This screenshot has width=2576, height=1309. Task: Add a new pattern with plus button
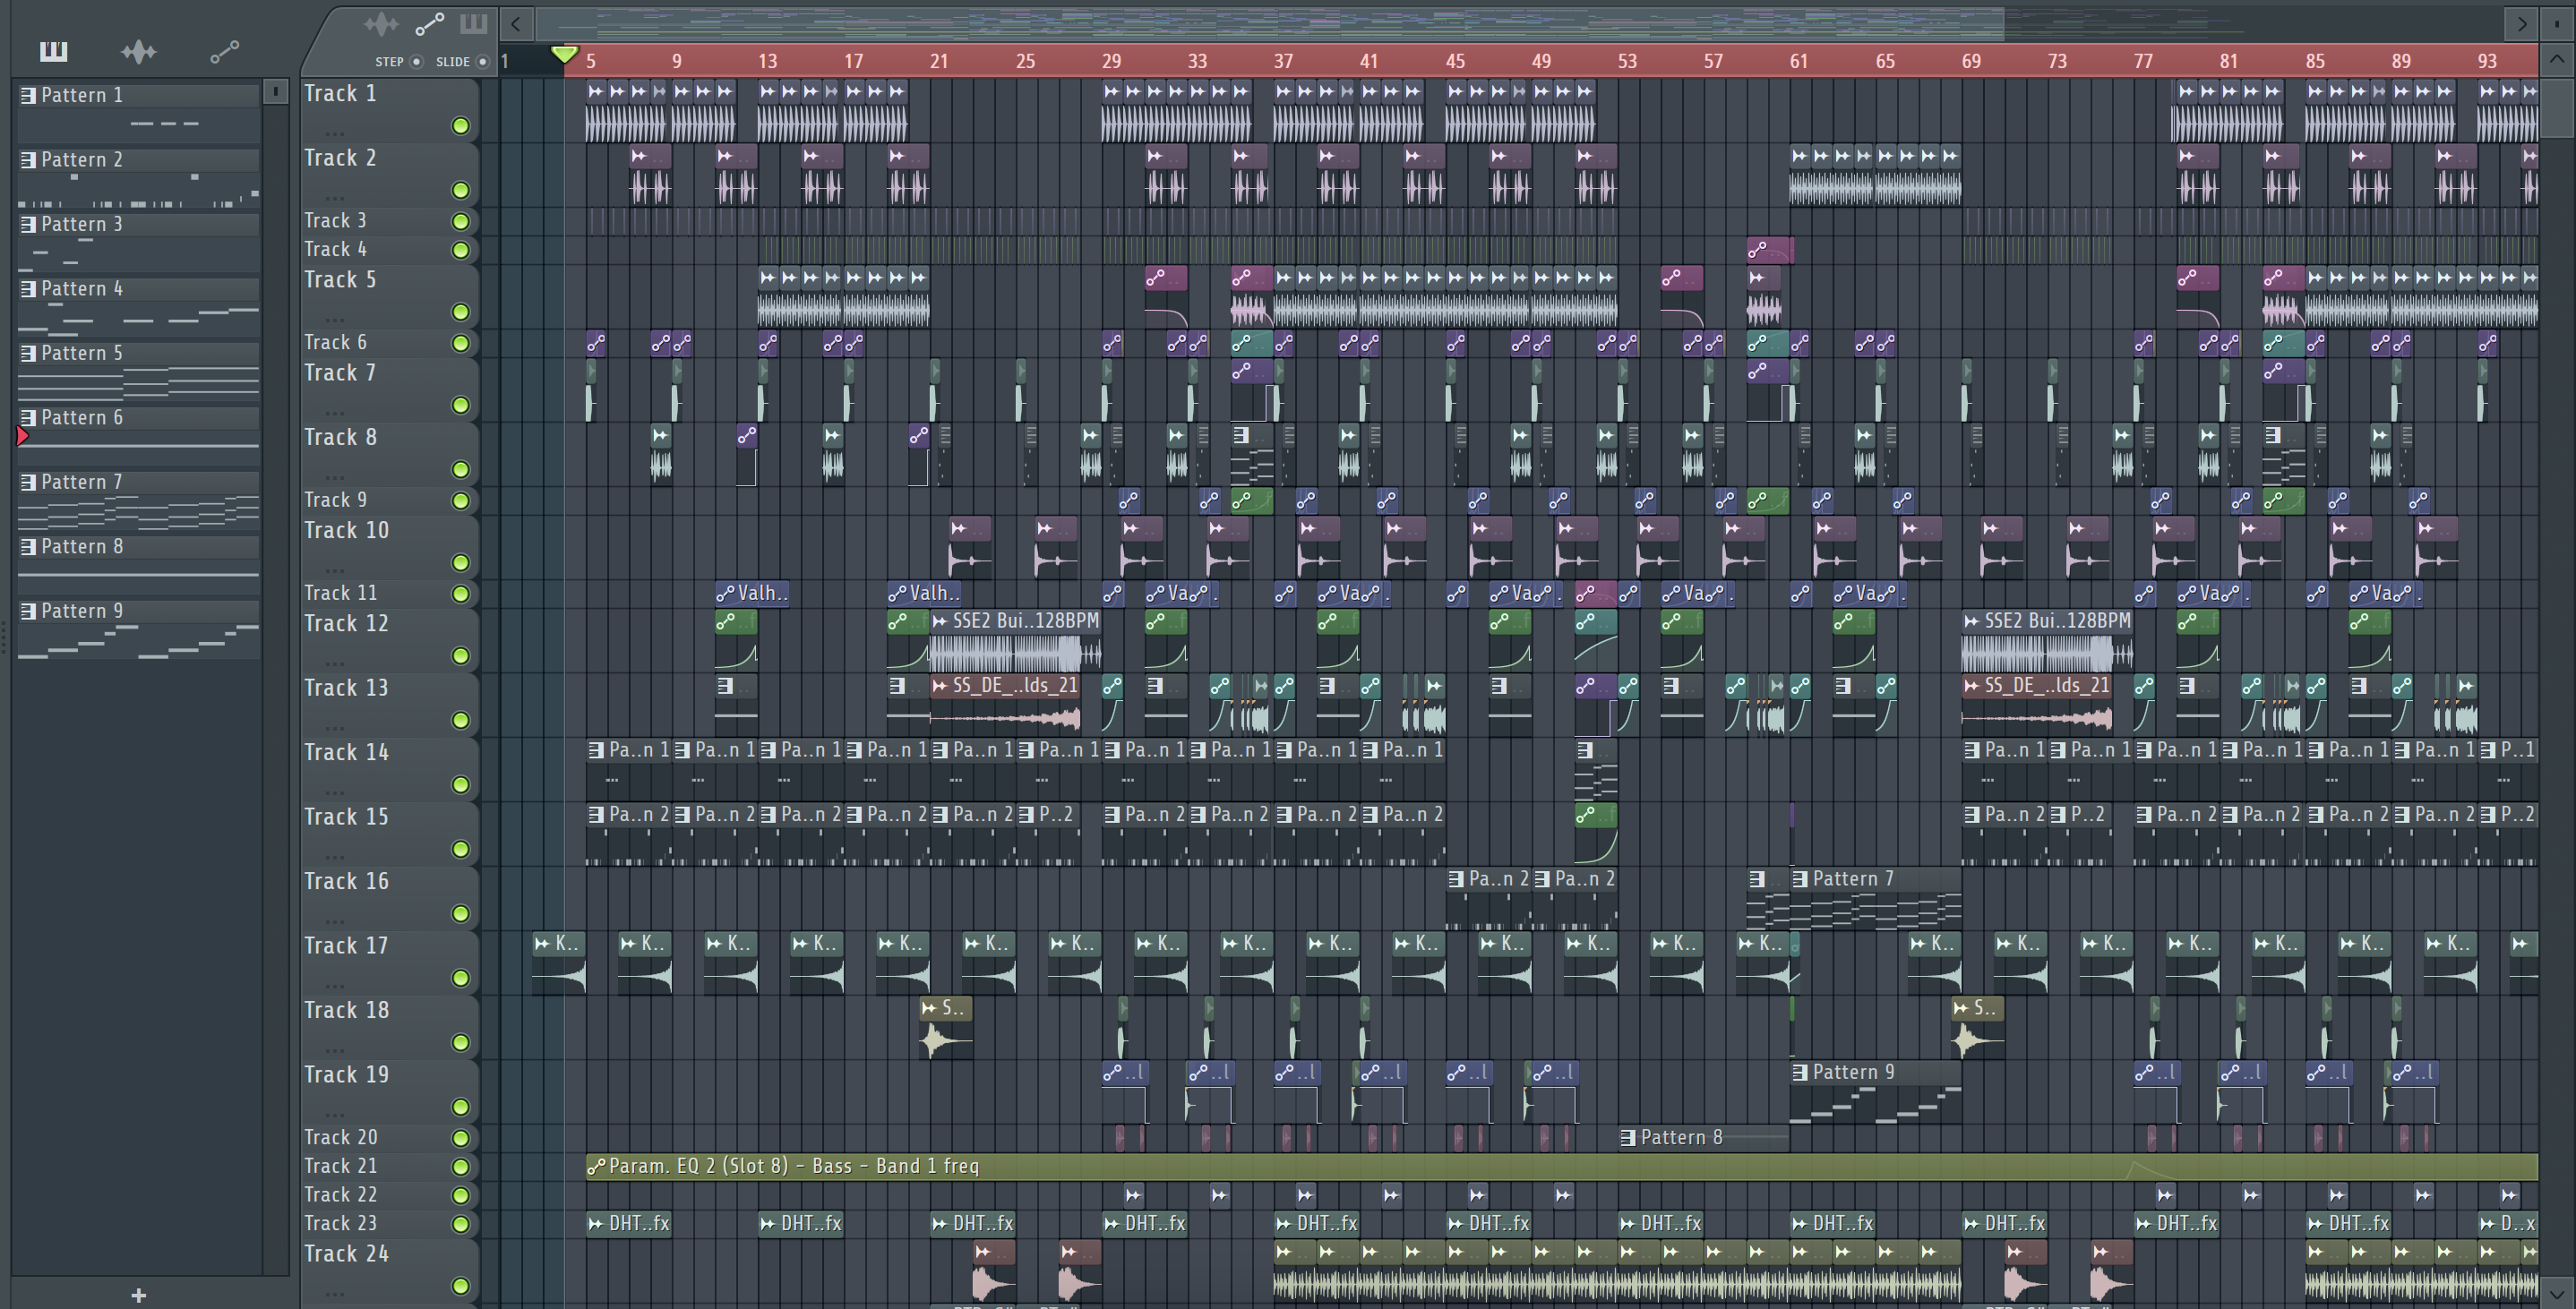pyautogui.click(x=138, y=1295)
